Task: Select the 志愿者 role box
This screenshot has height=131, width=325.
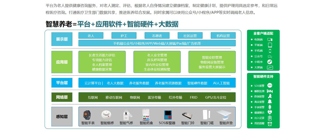Action: (x=157, y=36)
